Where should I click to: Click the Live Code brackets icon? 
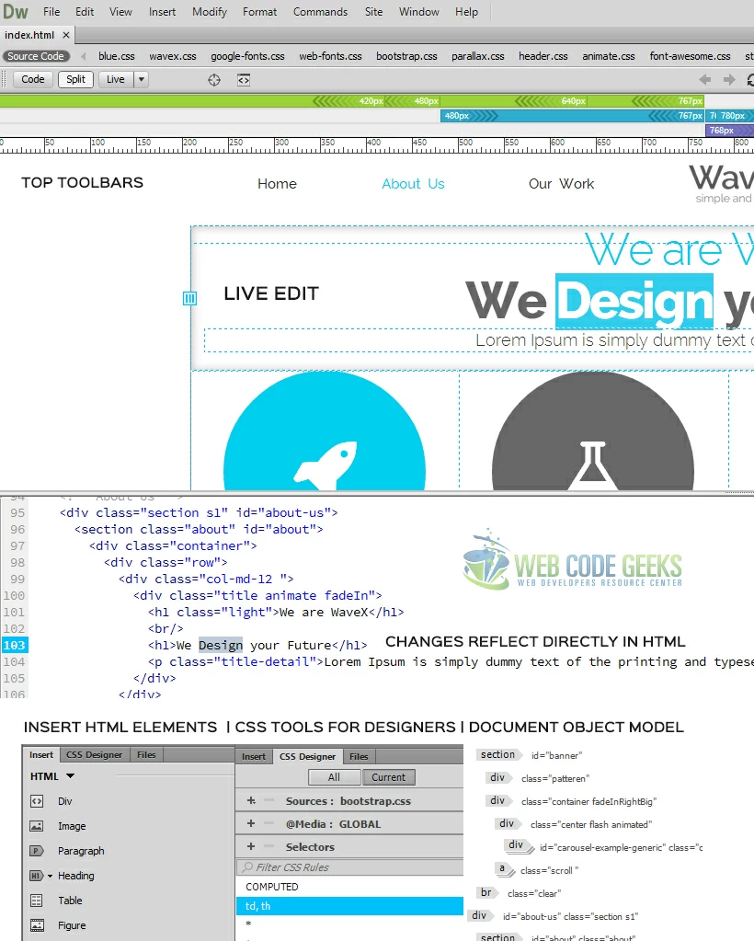click(x=244, y=80)
